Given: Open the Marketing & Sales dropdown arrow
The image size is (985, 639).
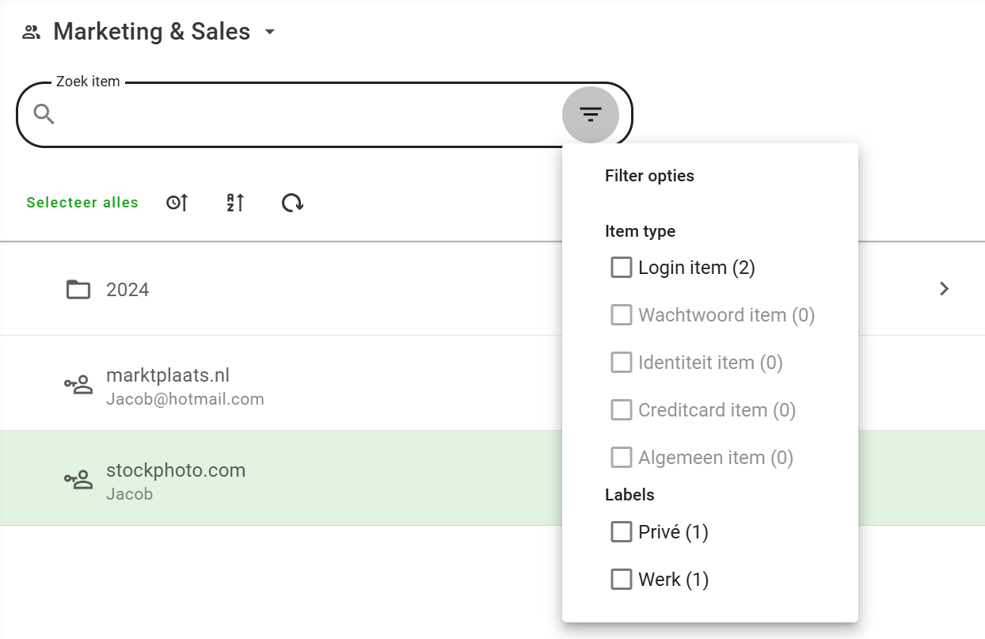Looking at the screenshot, I should point(270,32).
